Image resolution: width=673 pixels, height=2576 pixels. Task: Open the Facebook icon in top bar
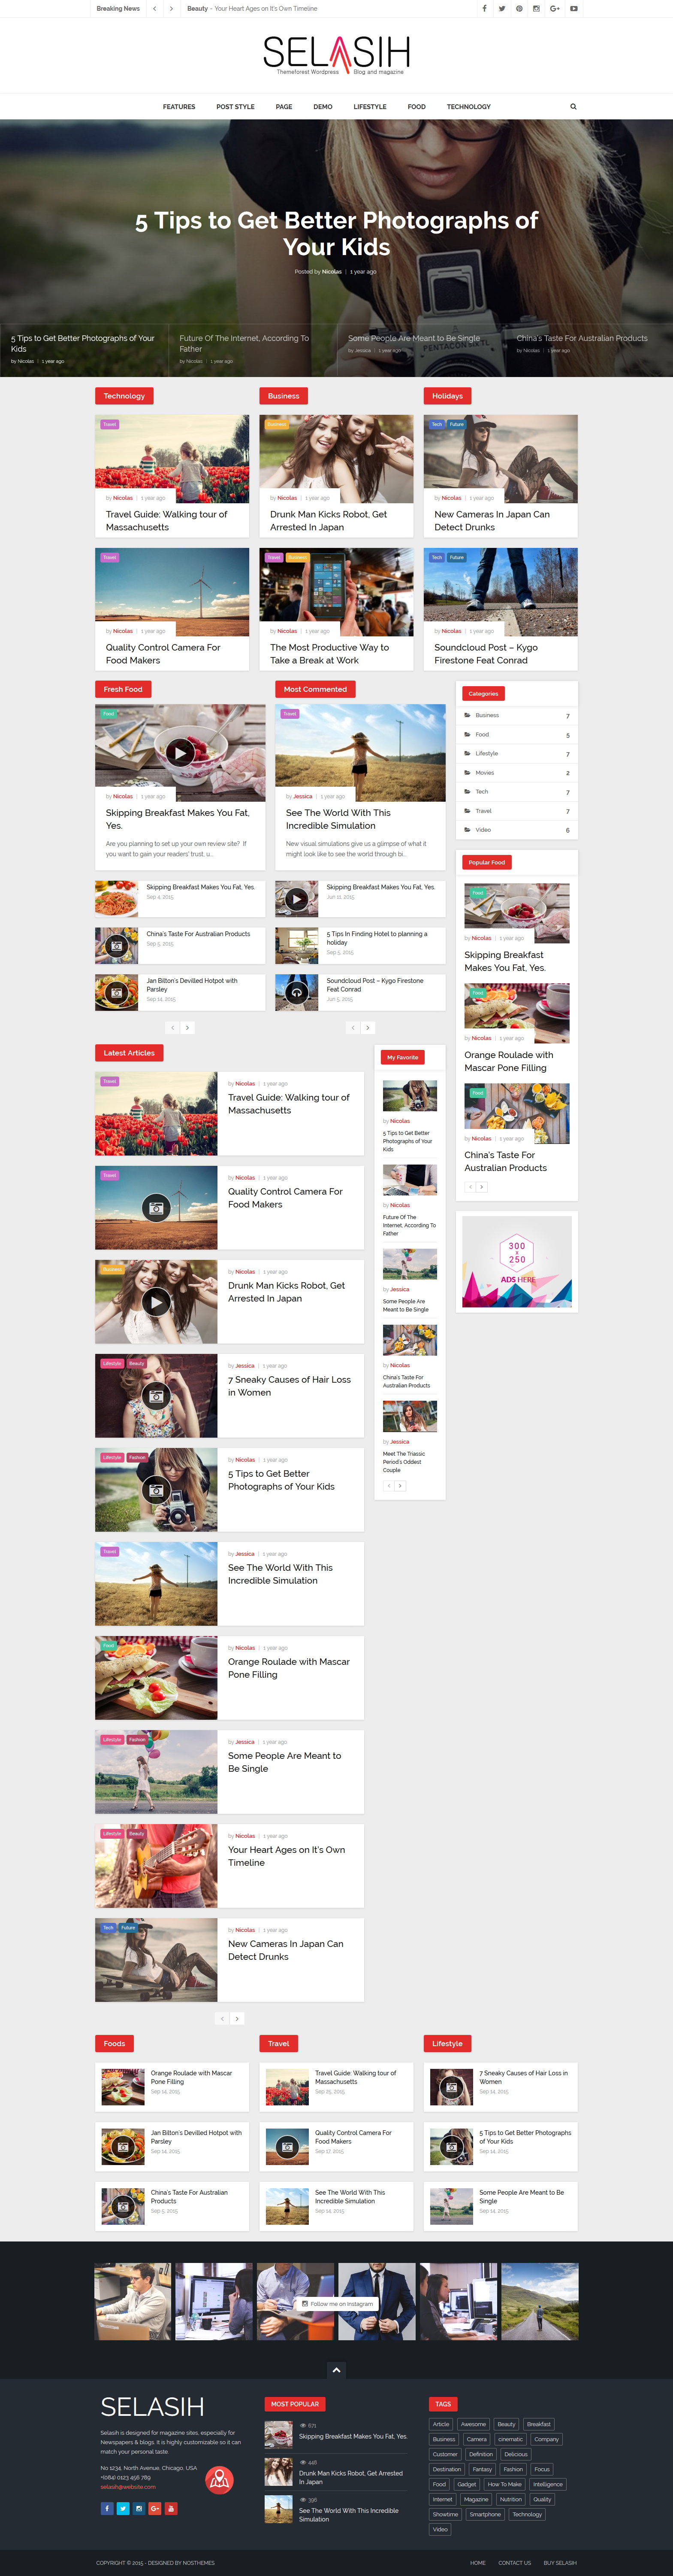(x=484, y=8)
